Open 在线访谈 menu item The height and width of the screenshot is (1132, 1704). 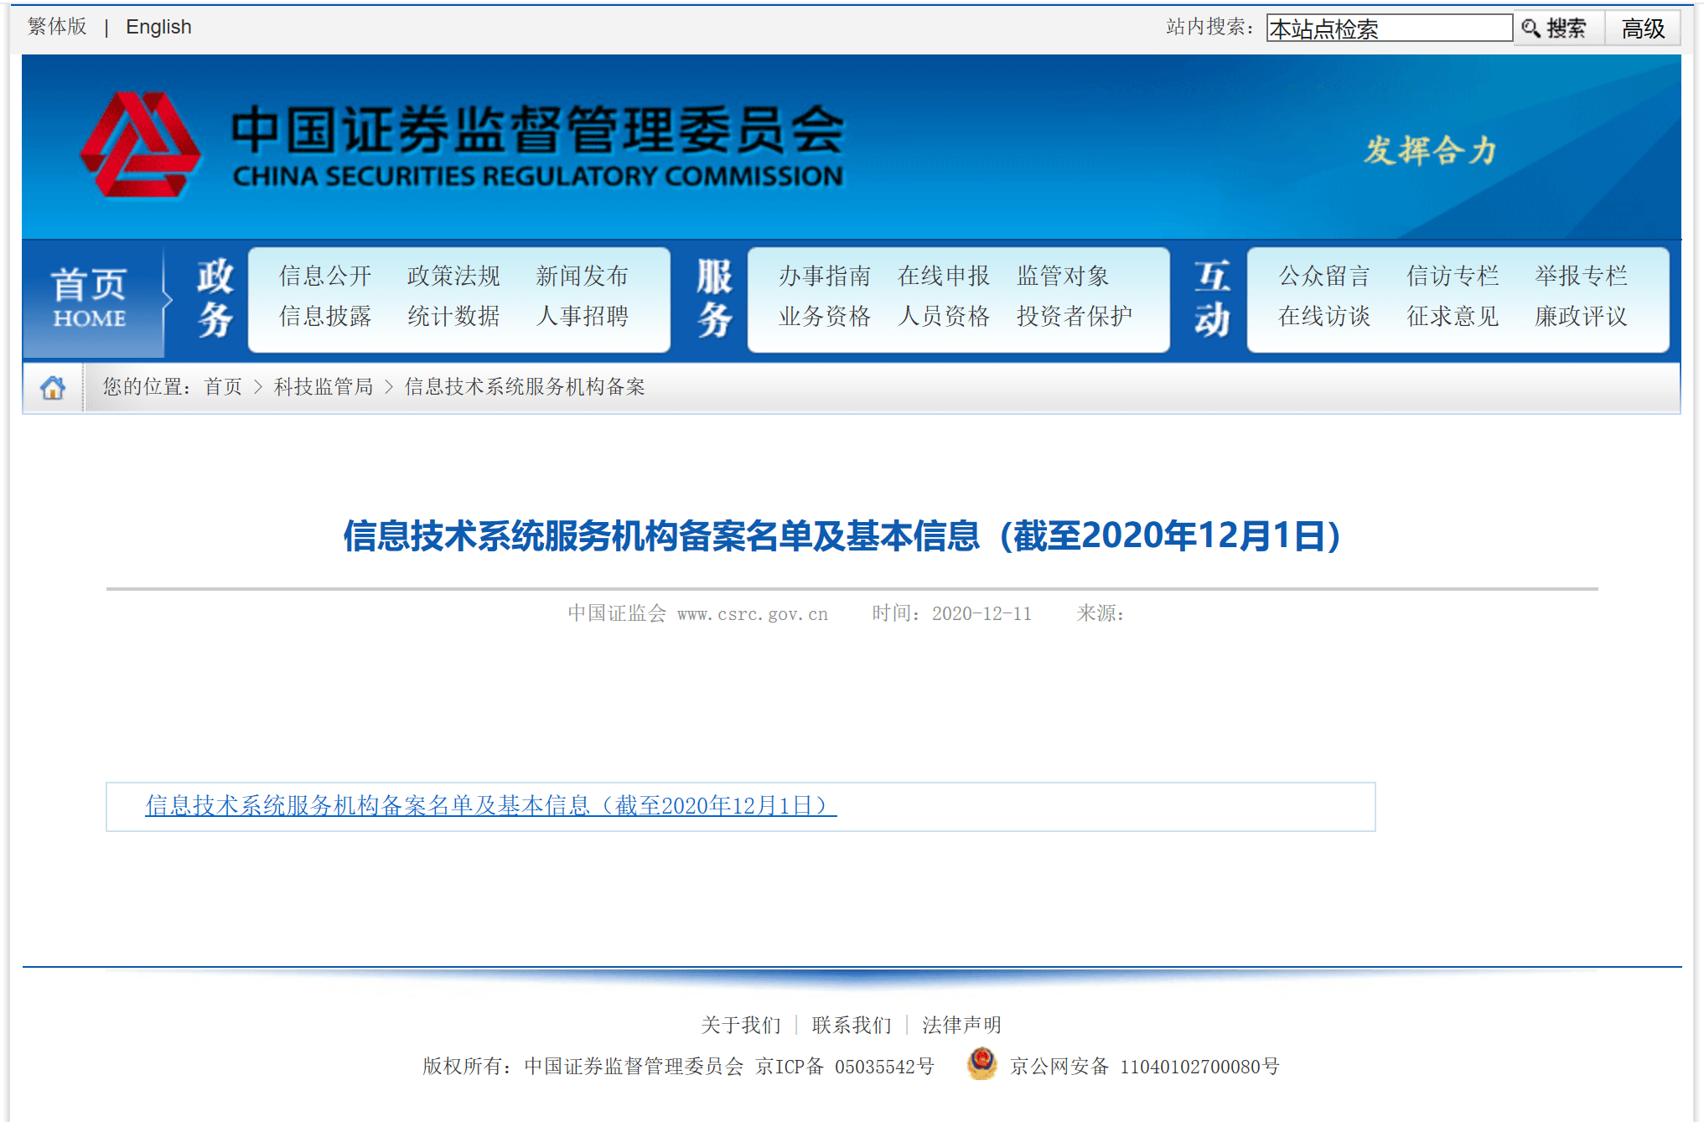1324,316
